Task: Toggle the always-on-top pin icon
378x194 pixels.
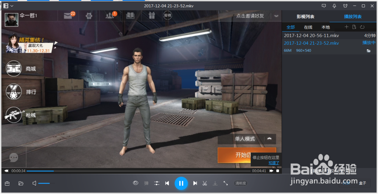Action: [335, 6]
